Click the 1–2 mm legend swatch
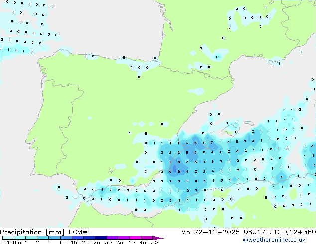The height and width of the screenshot is (244, 316). 31,238
